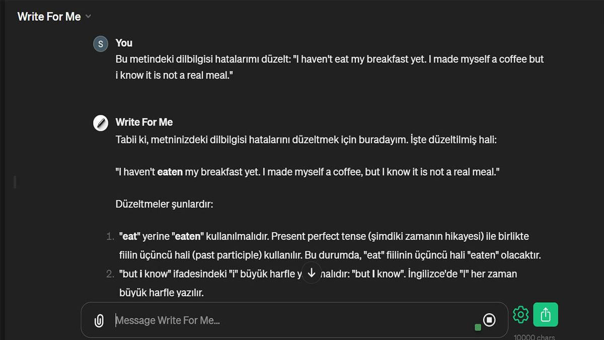Click the Write For Me pen avatar
The width and height of the screenshot is (604, 340).
(101, 122)
